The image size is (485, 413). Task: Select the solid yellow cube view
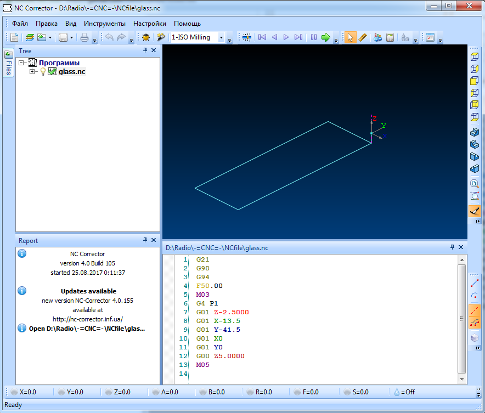pyautogui.click(x=474, y=81)
